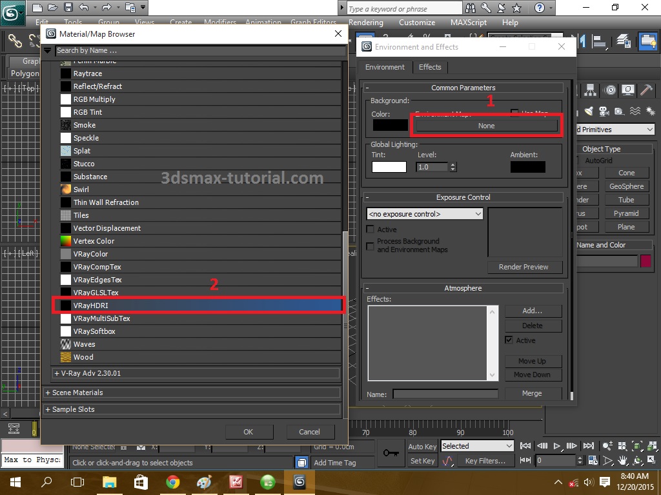Image resolution: width=661 pixels, height=495 pixels.
Task: Click the Play Animation button
Action: [557, 446]
